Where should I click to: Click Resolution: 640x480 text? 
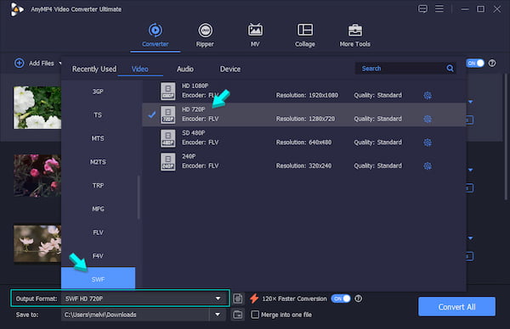(303, 142)
